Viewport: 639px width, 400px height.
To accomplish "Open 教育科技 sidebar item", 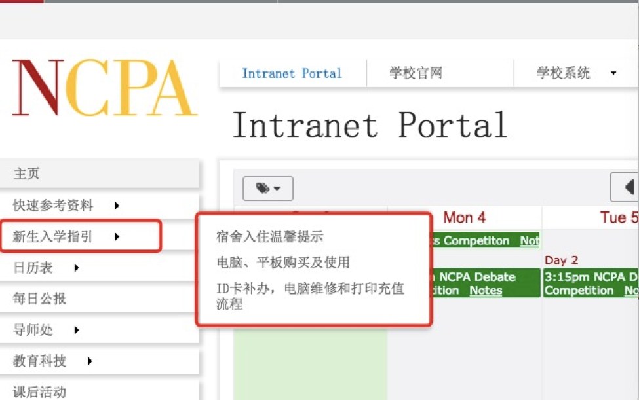I will (x=39, y=361).
